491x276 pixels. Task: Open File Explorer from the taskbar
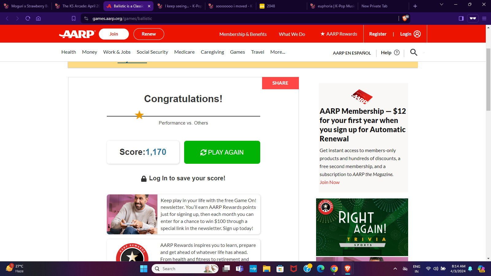point(266,269)
